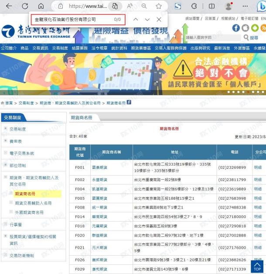Open 明細 link for row F001
This screenshot has height=274, width=266.
[x=258, y=167]
